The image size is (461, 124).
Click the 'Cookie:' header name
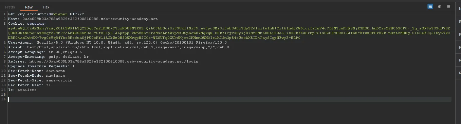(16, 24)
